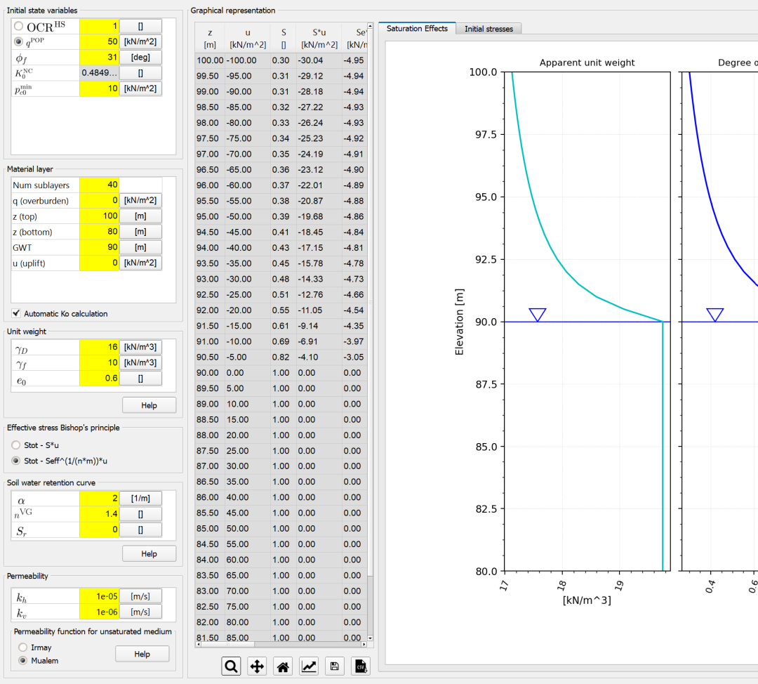
Task: Select the S*u cell reading -11.05
Action: coord(319,310)
